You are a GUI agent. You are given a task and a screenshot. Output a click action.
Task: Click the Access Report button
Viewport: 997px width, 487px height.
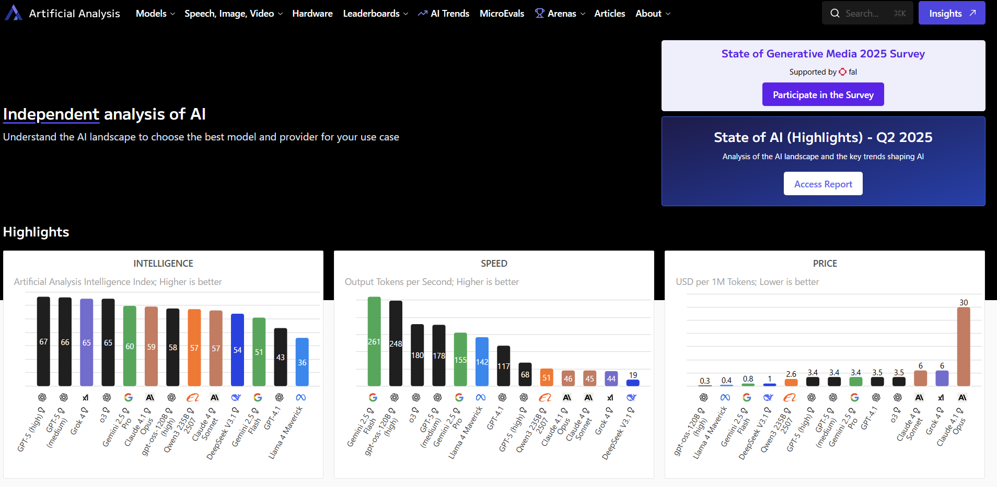tap(823, 184)
